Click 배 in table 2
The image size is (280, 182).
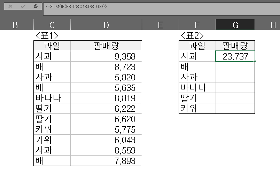click(197, 67)
